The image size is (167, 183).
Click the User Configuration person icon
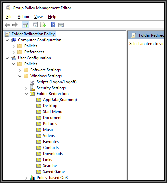(x=14, y=58)
